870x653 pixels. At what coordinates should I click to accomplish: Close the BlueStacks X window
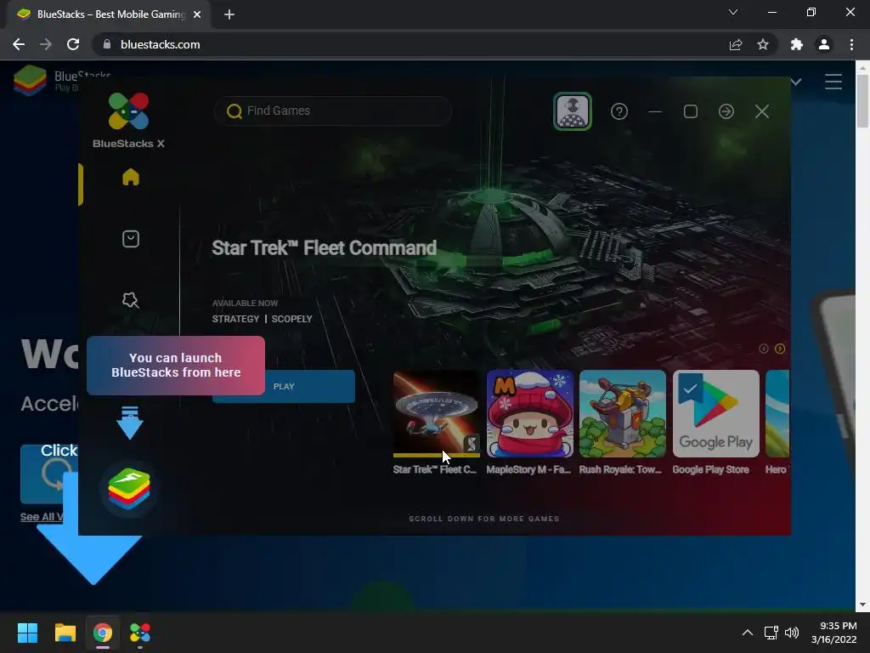(762, 111)
